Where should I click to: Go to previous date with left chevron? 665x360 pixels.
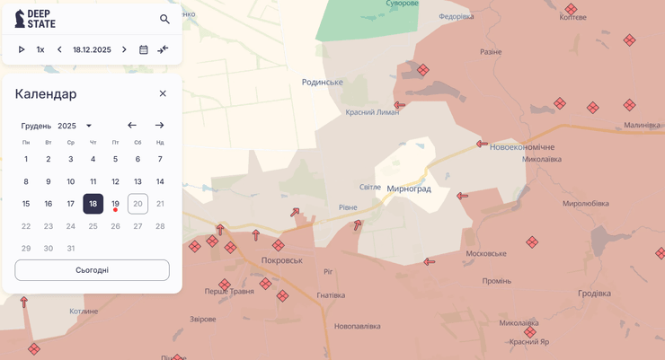click(x=59, y=49)
